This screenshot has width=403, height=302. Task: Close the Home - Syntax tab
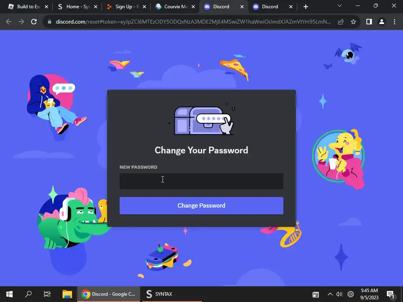(x=95, y=7)
